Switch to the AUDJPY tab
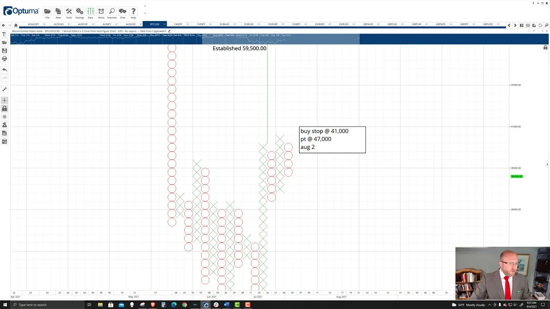This screenshot has height=309, width=550. 107,24
